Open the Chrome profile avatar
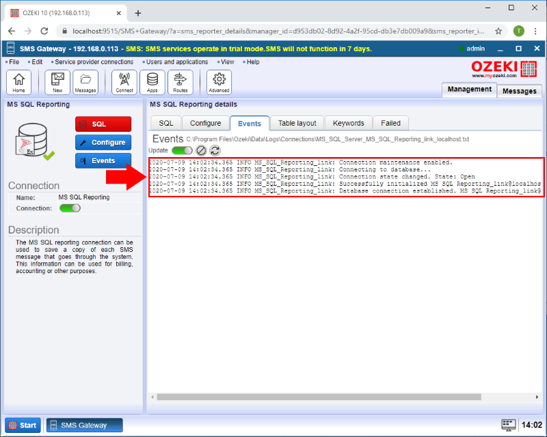This screenshot has width=547, height=437. click(x=519, y=31)
